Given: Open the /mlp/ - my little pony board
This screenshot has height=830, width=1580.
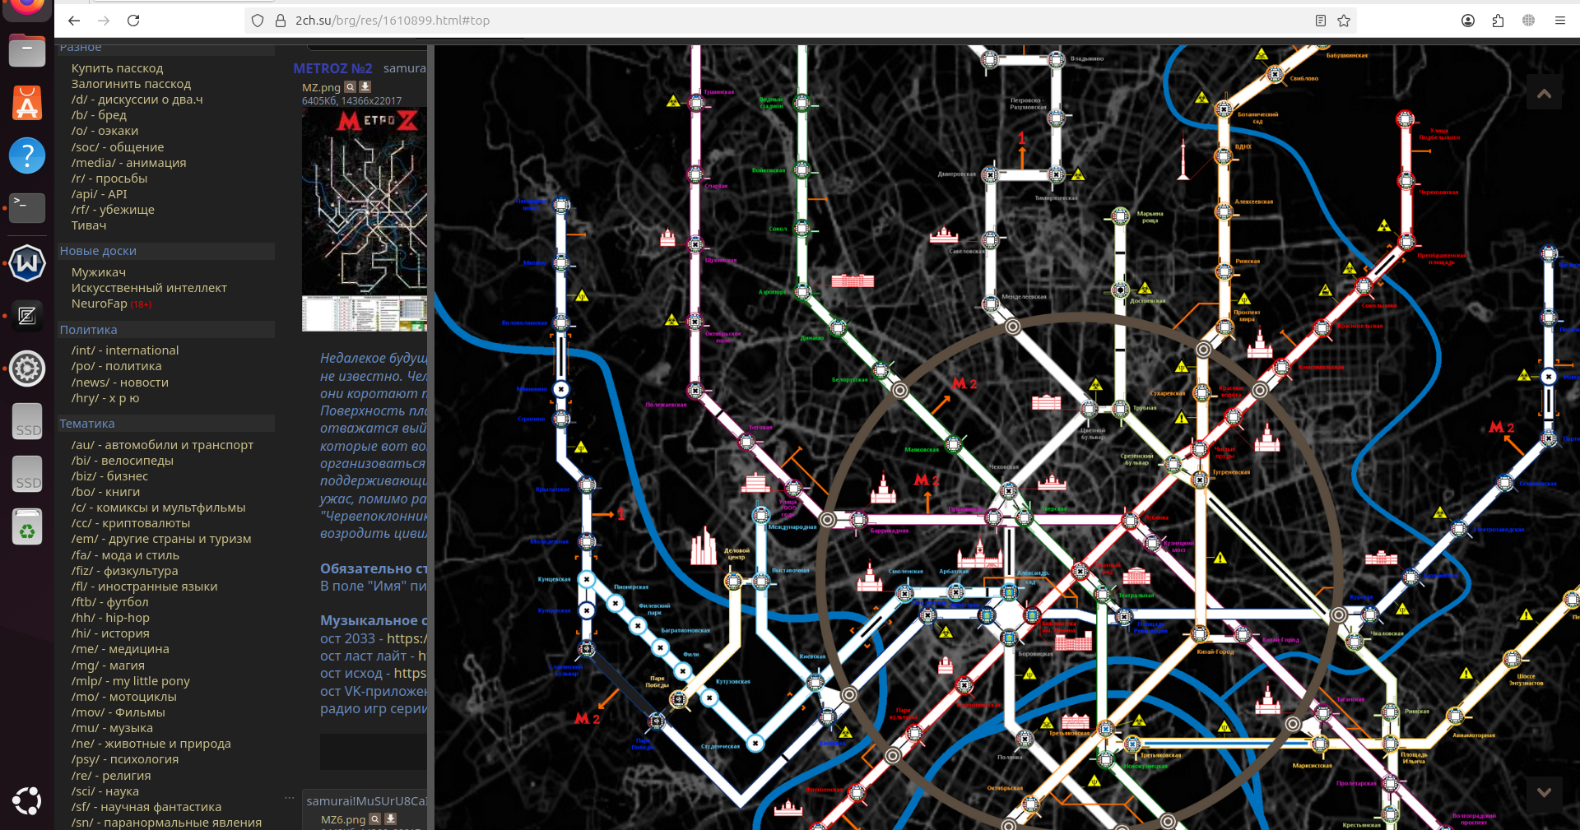Looking at the screenshot, I should (131, 681).
